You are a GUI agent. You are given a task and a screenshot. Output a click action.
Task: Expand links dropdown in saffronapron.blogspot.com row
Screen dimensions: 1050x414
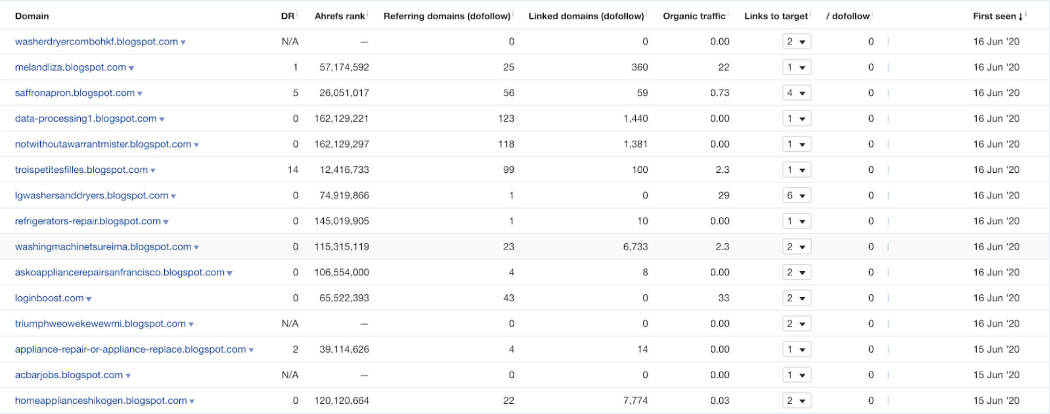point(796,93)
